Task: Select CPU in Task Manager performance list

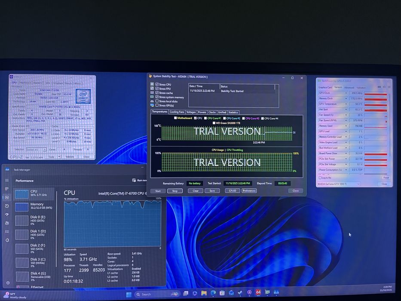Action: tap(34, 194)
